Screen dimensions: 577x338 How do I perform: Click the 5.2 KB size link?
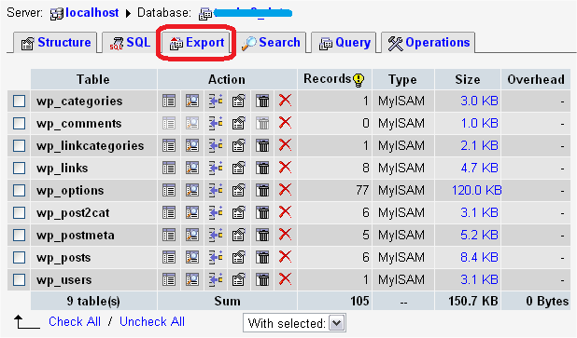[x=479, y=235]
